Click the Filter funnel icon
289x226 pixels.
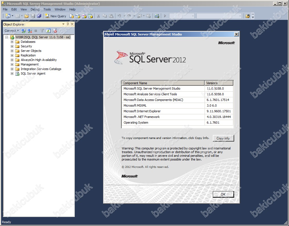point(42,31)
